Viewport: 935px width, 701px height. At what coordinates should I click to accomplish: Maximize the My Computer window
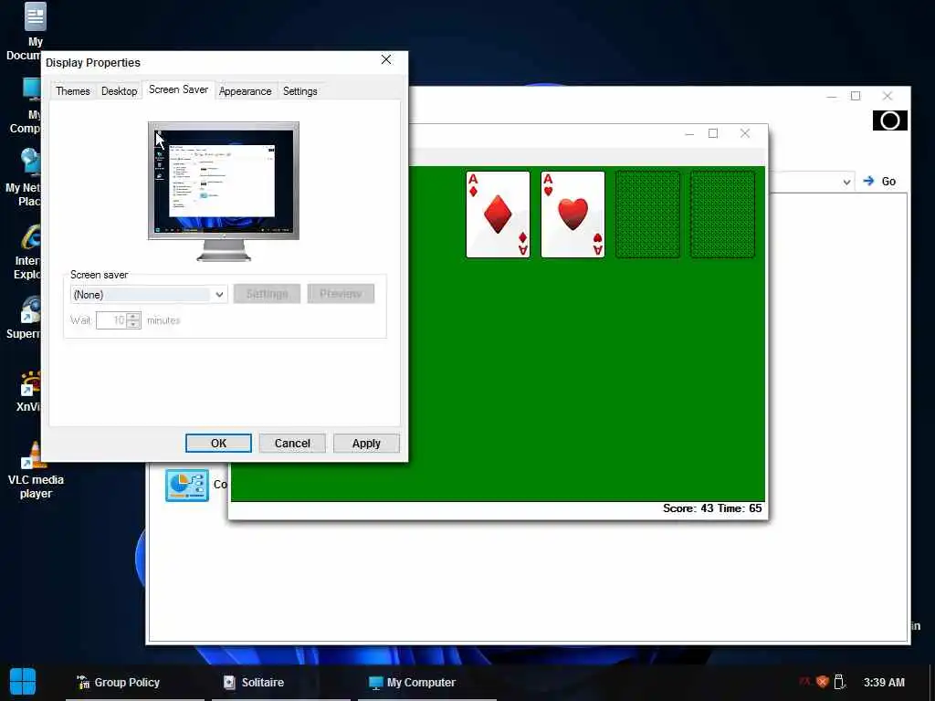point(856,96)
